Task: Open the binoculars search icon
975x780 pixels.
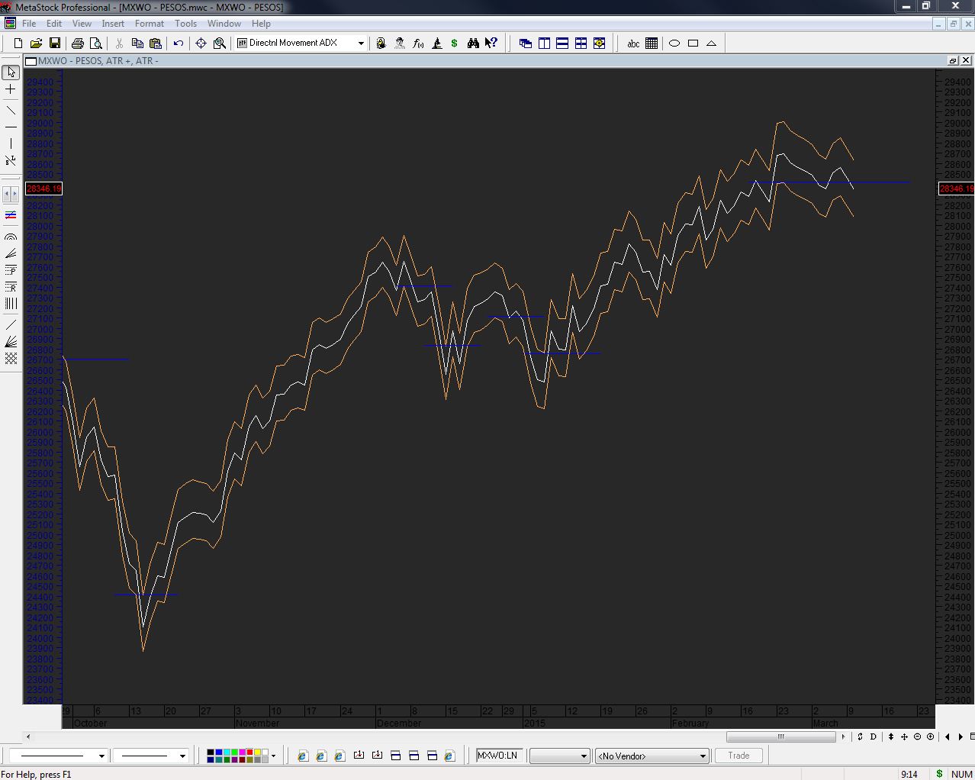Action: pyautogui.click(x=473, y=44)
